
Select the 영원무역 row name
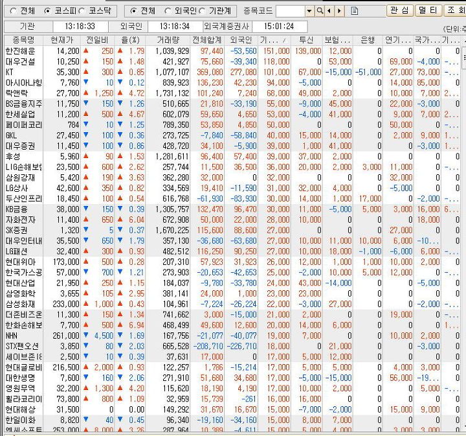coord(20,389)
